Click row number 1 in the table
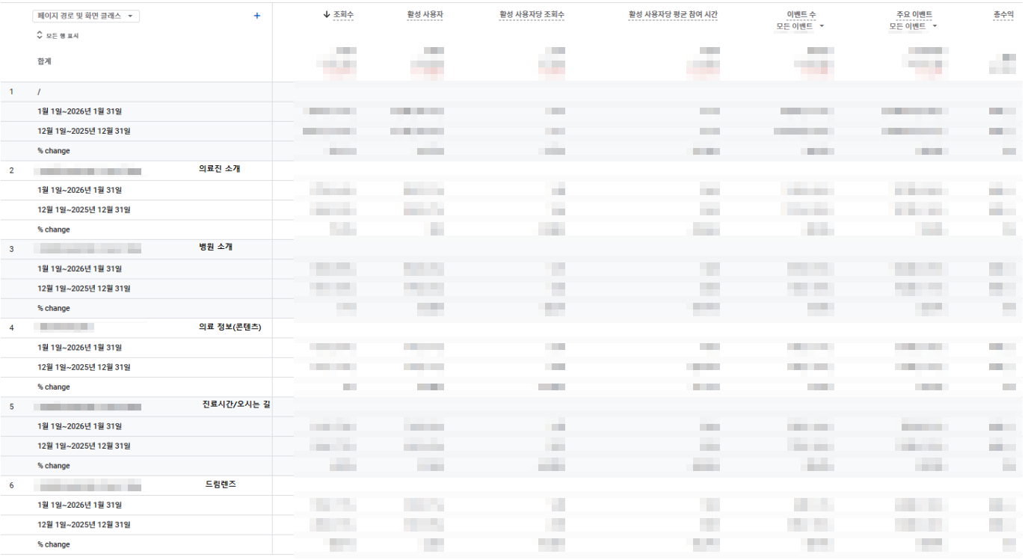Viewport: 1025px width, 560px height. (11, 92)
